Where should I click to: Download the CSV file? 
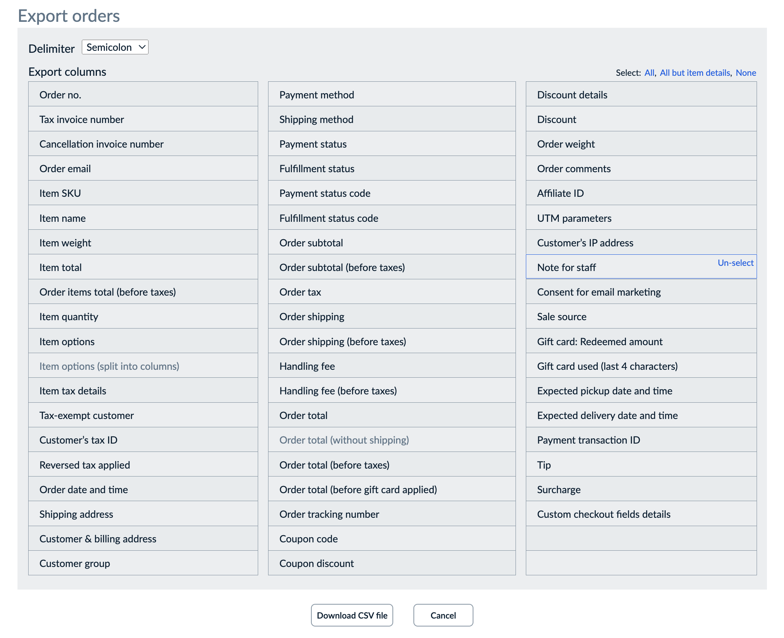pos(352,615)
